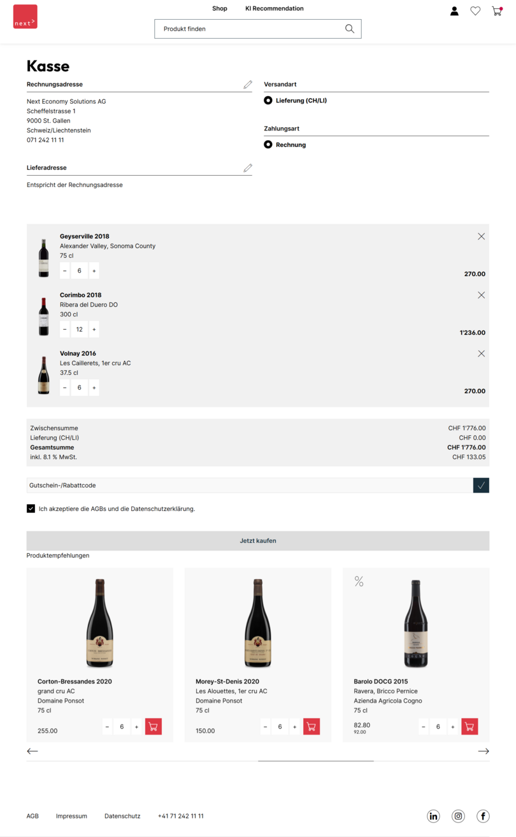Click the search magnifier icon
Viewport: 516px width, 837px height.
click(x=349, y=29)
